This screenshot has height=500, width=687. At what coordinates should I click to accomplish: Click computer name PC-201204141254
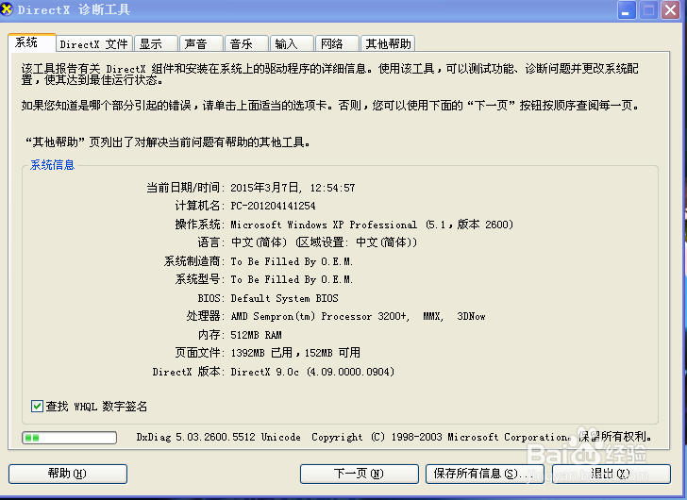pos(273,206)
